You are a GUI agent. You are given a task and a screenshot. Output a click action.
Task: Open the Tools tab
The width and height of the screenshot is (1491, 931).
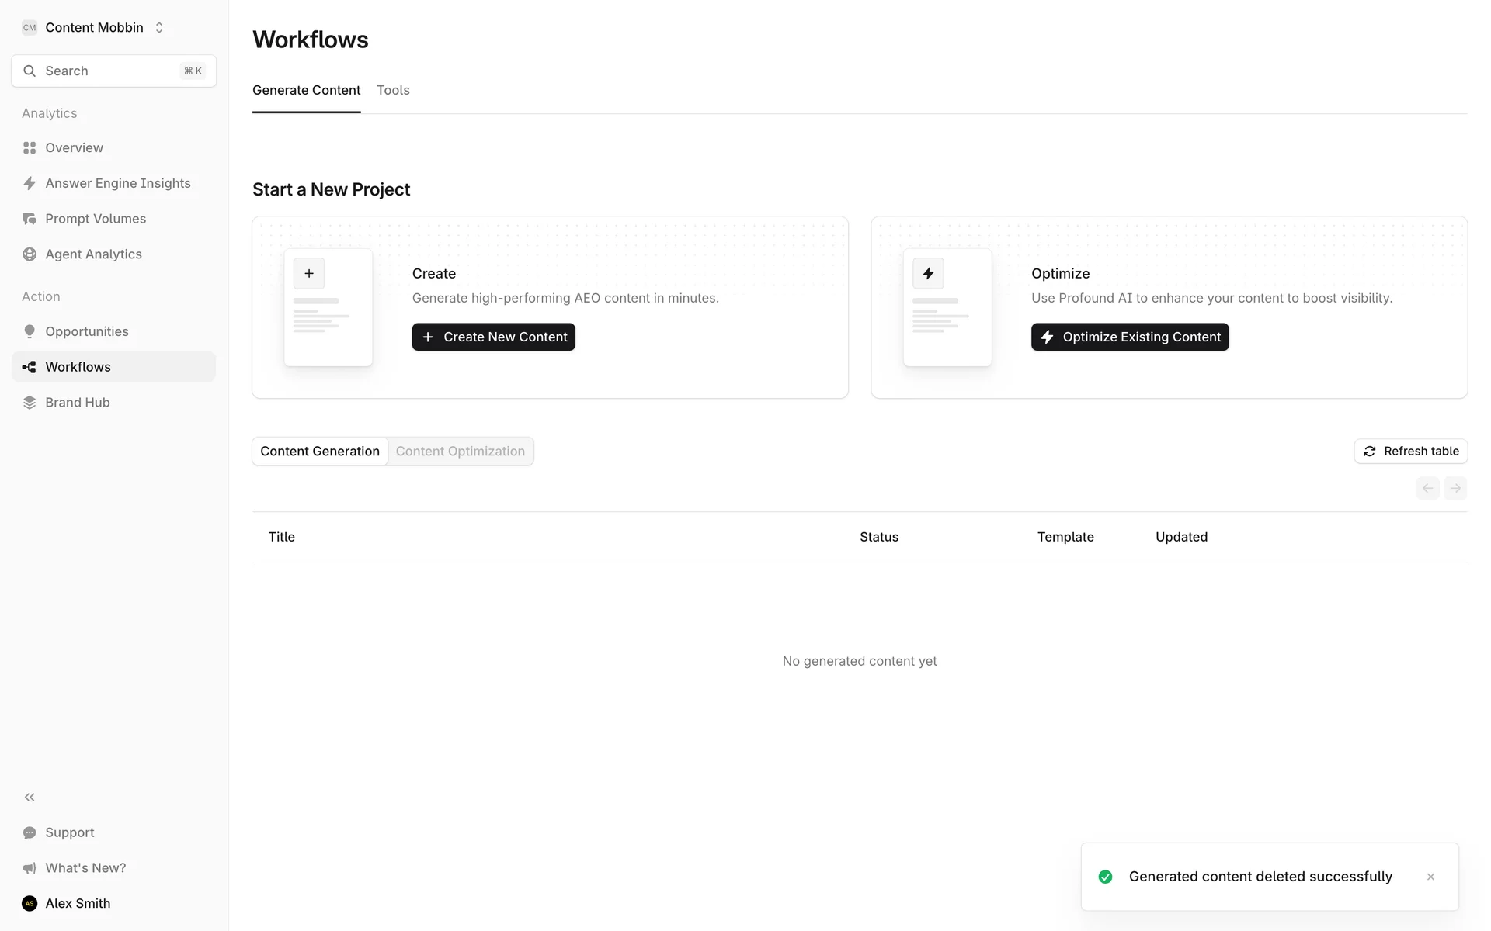(393, 90)
